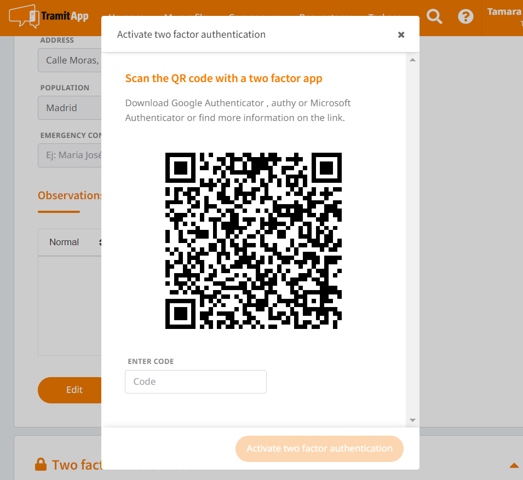
Task: Click the Address field with Calle Moras
Action: 70,61
